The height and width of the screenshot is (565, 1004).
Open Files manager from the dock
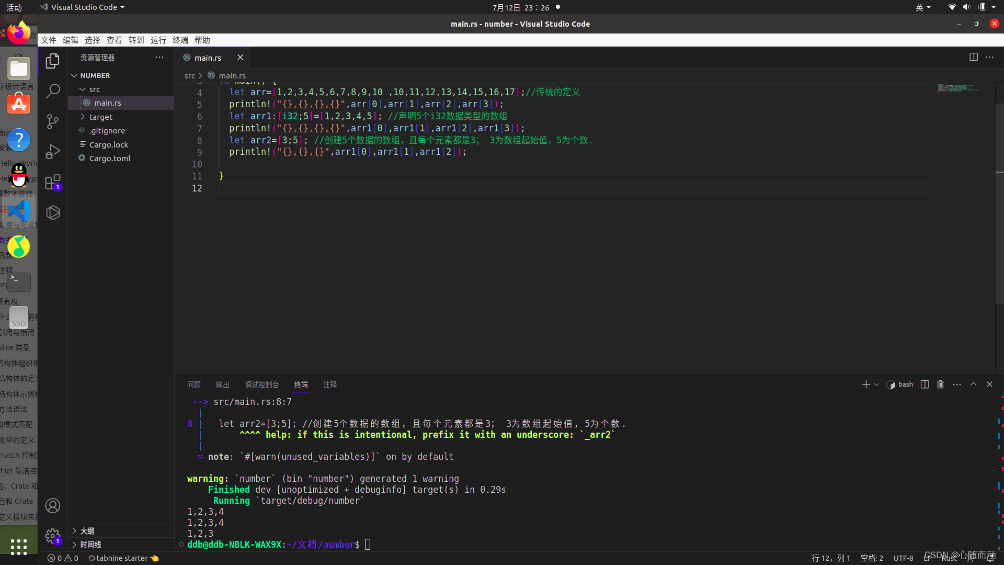19,69
